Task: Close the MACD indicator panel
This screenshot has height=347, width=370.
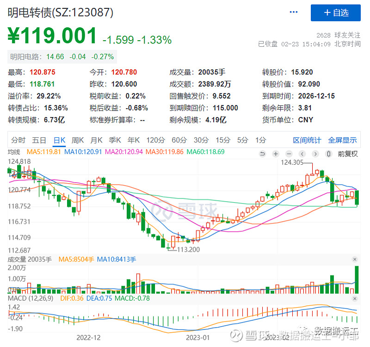Action: 354,298
